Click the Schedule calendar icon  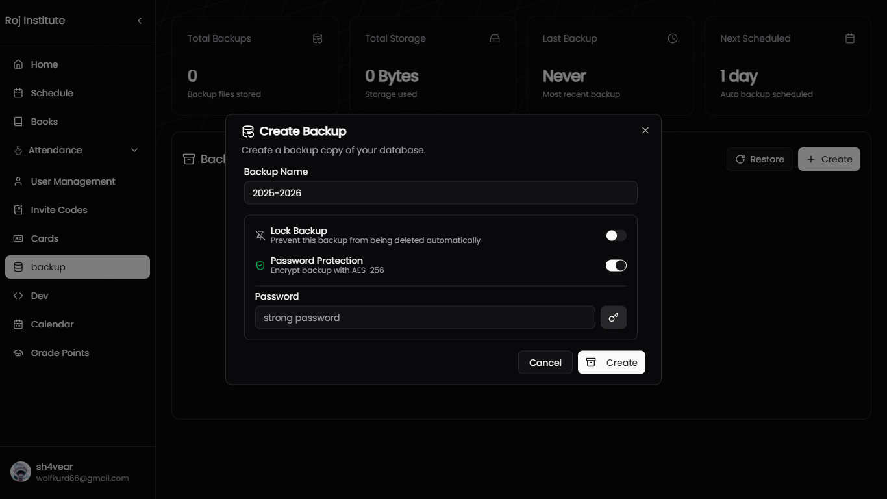click(x=18, y=93)
